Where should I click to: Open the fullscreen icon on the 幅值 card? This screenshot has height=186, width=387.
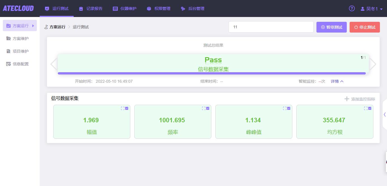click(123, 108)
